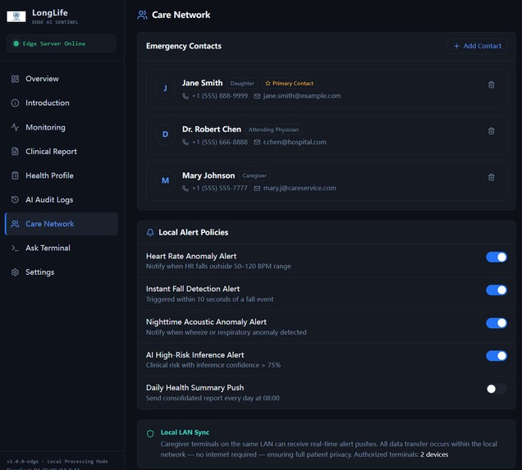This screenshot has width=522, height=470.
Task: Click the AI Audit Logs history icon
Action: click(x=15, y=199)
